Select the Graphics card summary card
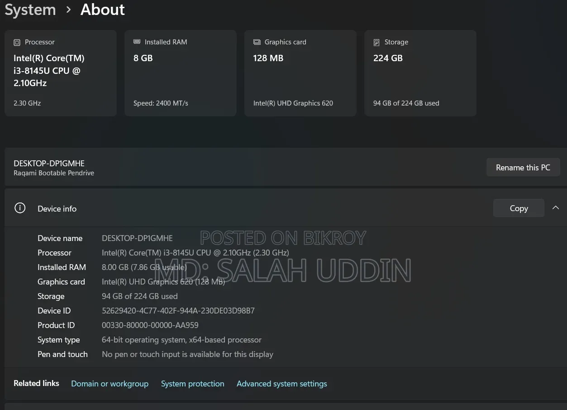 [300, 73]
